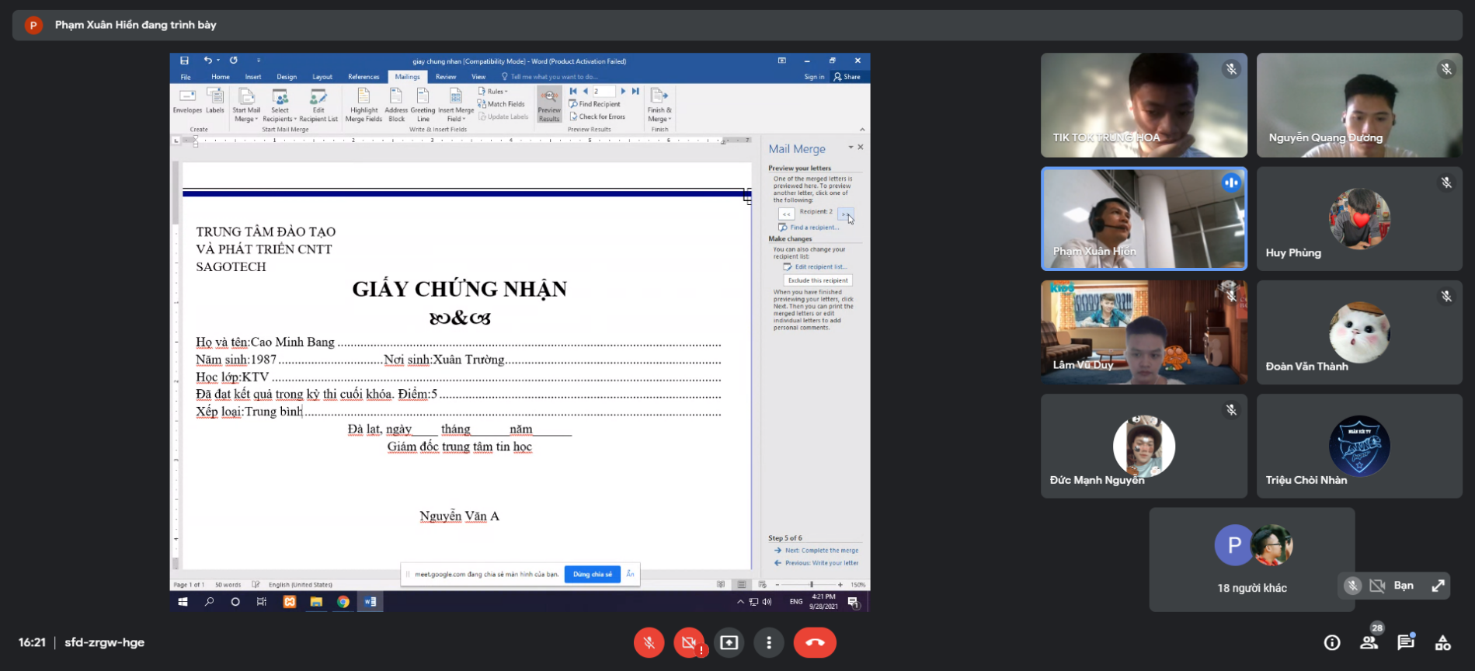Toggle the Meet camera button
Screen dimensions: 1475x671
click(x=689, y=642)
